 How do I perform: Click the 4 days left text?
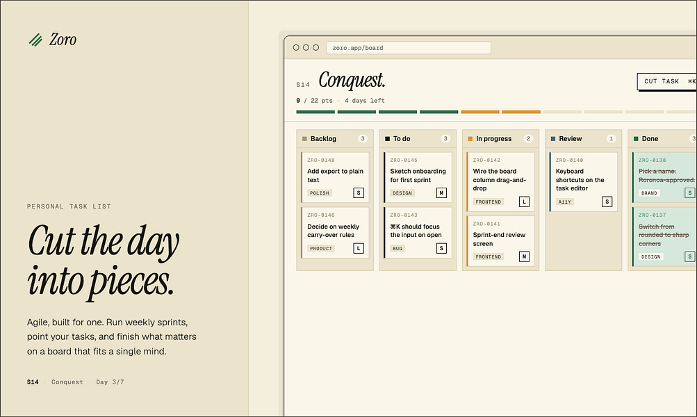tap(365, 101)
